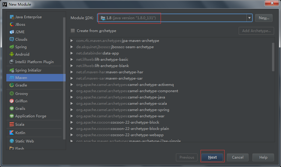The width and height of the screenshot is (281, 167).
Task: Click the Cancel button
Action: point(238,157)
